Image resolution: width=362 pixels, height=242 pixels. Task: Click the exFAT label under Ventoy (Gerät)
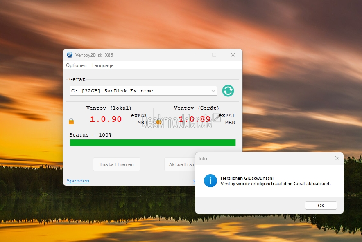click(x=227, y=115)
